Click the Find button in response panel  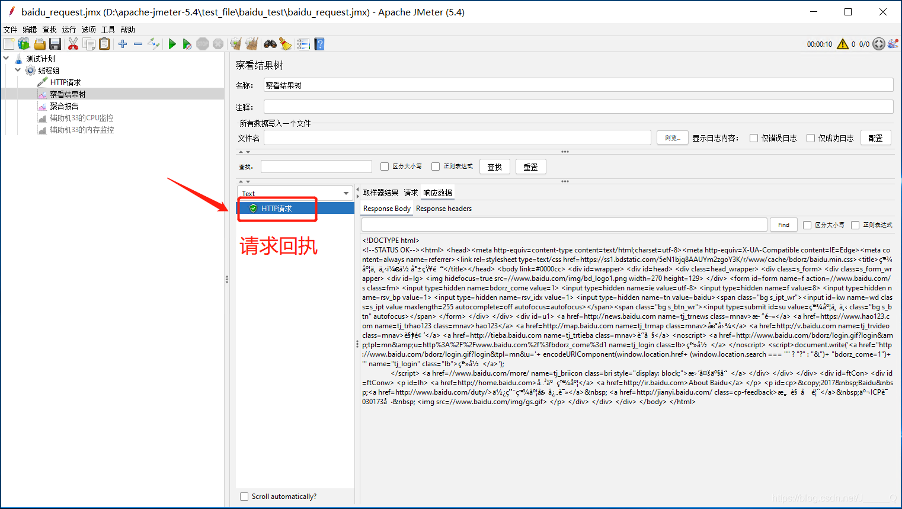(x=783, y=225)
